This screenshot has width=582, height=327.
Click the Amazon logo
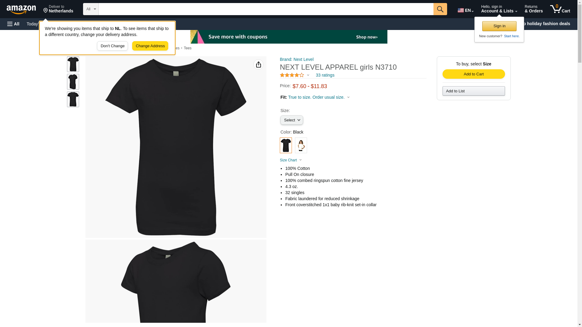click(21, 9)
